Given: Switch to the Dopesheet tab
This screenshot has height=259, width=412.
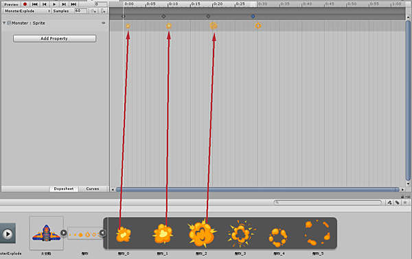Looking at the screenshot, I should click(x=64, y=188).
